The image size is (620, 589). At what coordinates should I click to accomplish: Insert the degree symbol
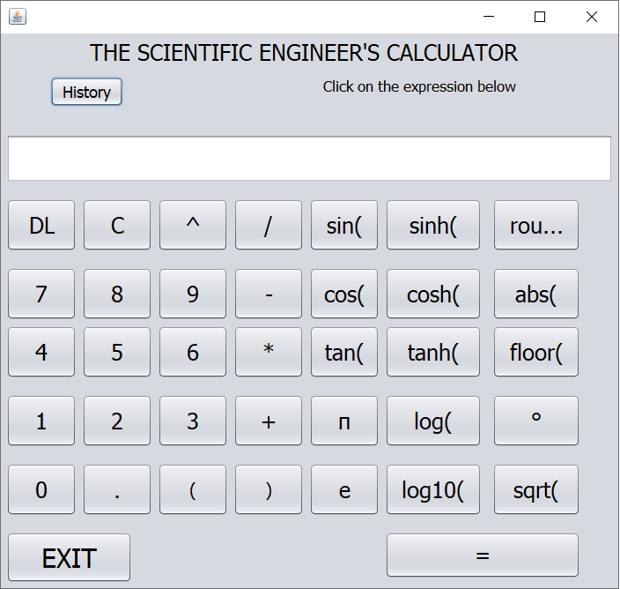pyautogui.click(x=535, y=421)
